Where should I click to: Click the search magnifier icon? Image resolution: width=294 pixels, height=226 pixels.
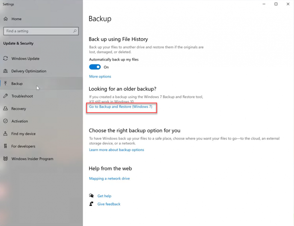[75, 31]
